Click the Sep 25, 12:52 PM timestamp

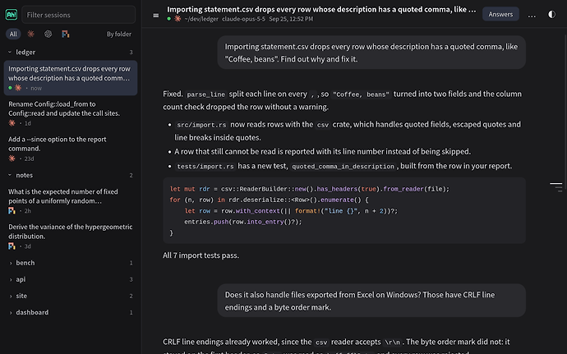(x=291, y=19)
